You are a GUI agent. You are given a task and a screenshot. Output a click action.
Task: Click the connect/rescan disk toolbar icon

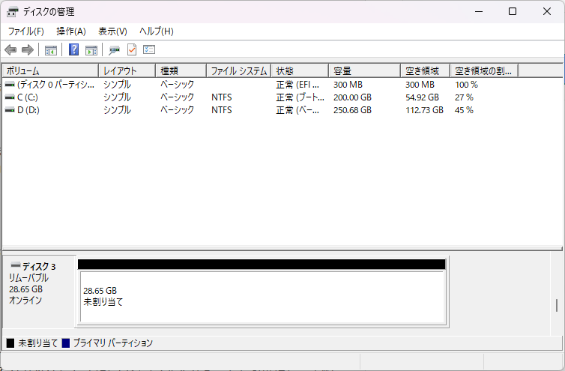pyautogui.click(x=114, y=49)
